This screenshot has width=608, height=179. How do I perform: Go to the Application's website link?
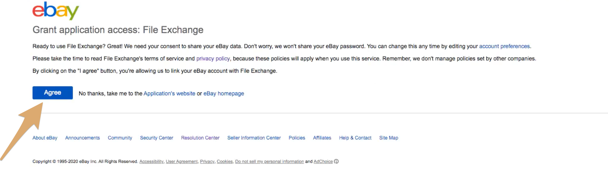pyautogui.click(x=169, y=94)
